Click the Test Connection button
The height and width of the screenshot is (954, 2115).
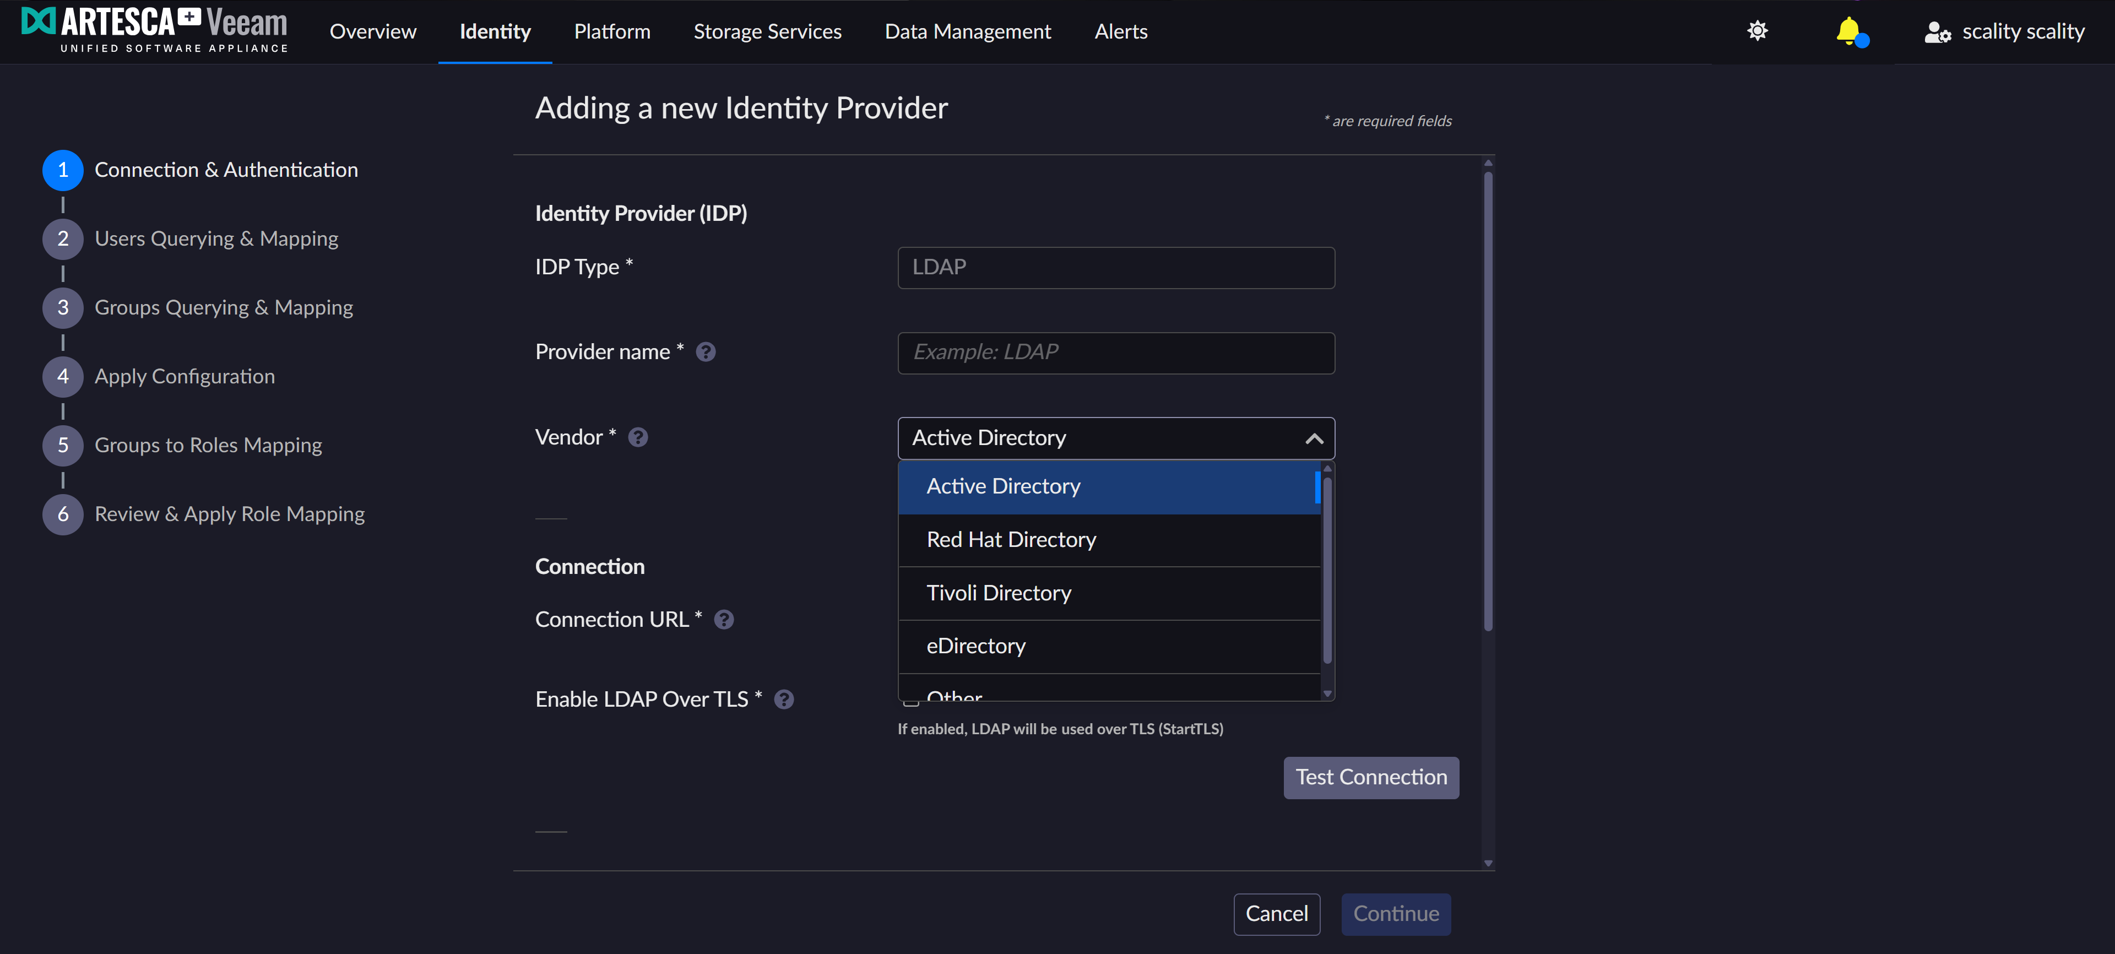[1370, 778]
